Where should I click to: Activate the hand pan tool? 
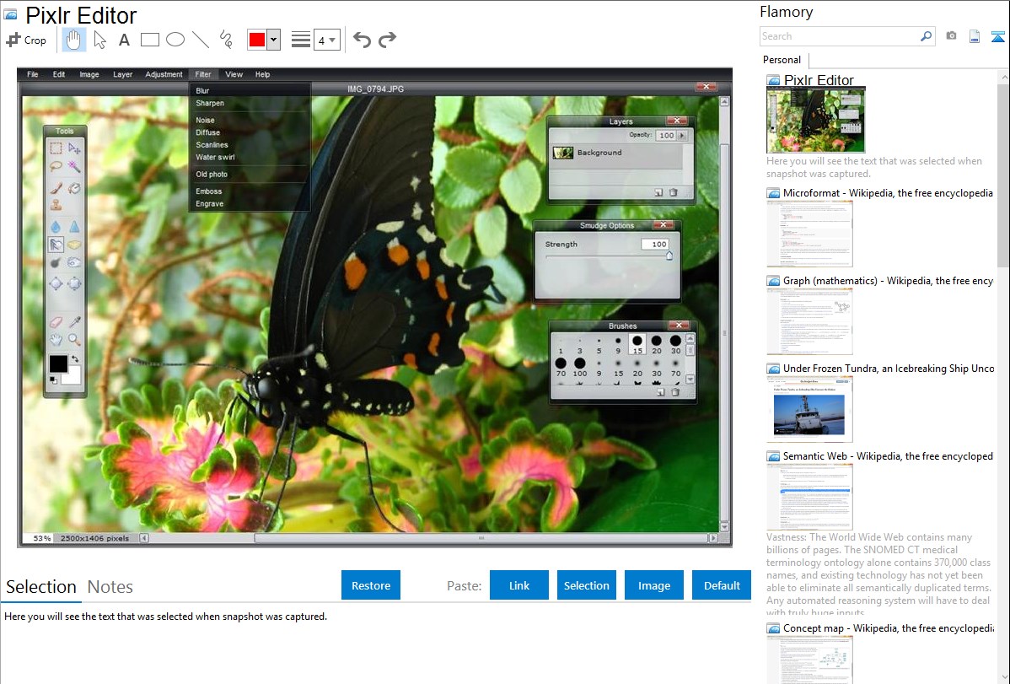pyautogui.click(x=74, y=40)
